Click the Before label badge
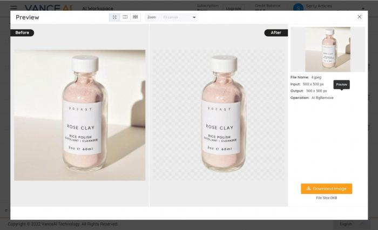The width and height of the screenshot is (378, 230). [22, 32]
